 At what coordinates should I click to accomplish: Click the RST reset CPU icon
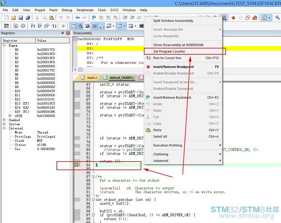coord(7,26)
